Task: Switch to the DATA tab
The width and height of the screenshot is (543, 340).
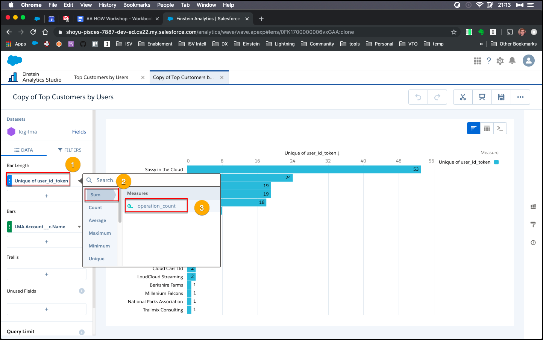Action: tap(24, 150)
